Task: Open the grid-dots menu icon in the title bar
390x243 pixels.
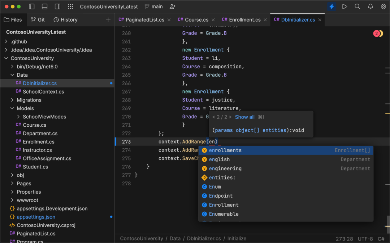Action: pyautogui.click(x=70, y=7)
